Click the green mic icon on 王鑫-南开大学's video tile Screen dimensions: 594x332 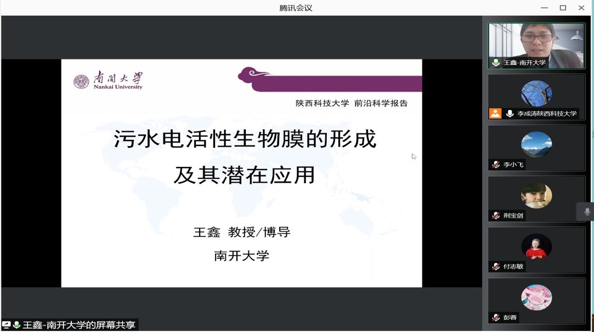coord(496,63)
